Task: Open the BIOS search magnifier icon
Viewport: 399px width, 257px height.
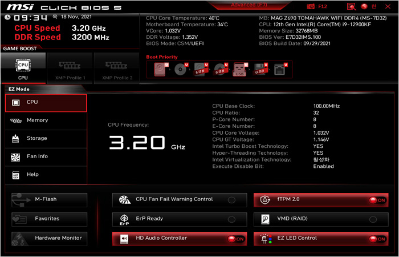Action: 351,7
